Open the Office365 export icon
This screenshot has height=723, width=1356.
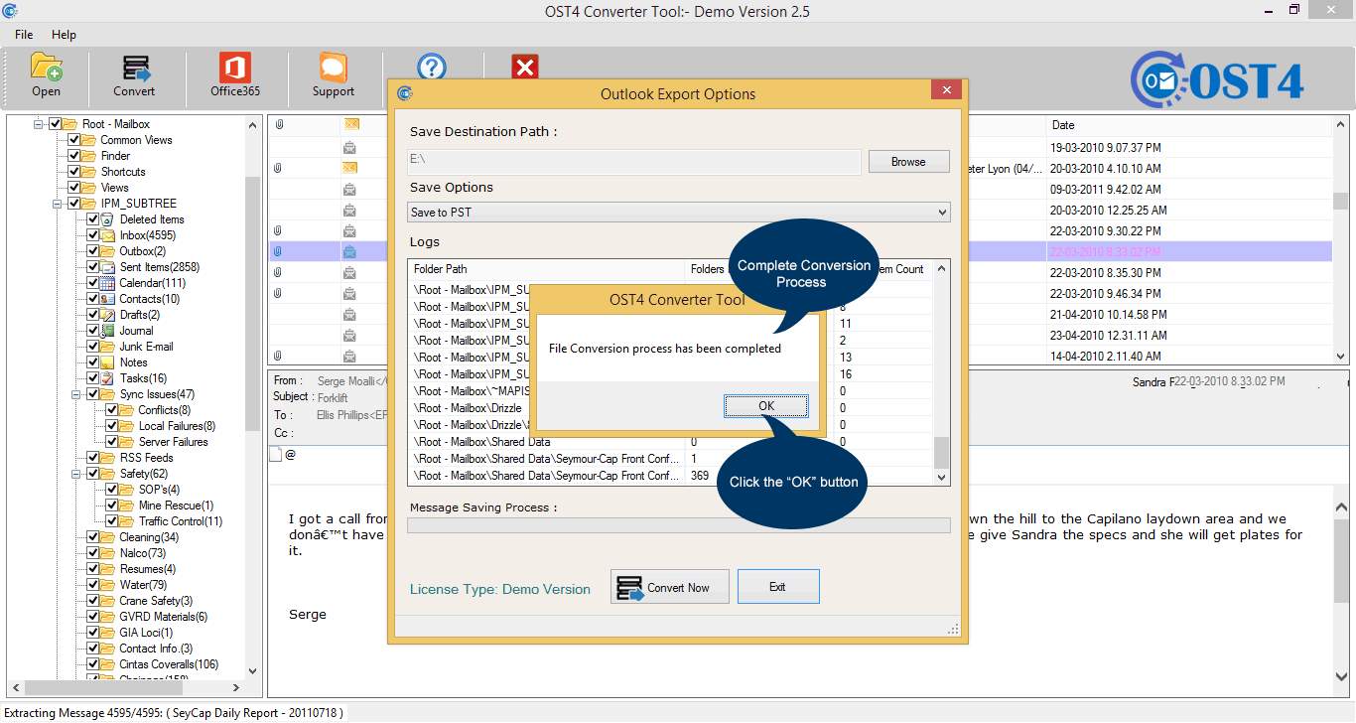pyautogui.click(x=235, y=68)
